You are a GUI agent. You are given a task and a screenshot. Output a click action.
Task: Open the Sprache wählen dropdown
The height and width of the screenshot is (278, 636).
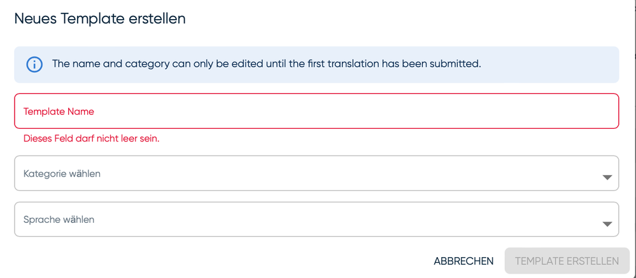(316, 220)
